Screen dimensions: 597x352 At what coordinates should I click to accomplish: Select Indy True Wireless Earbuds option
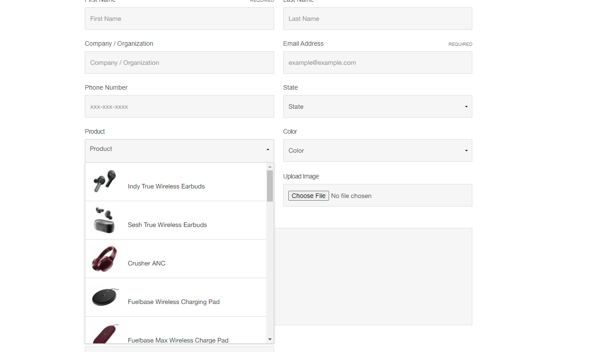click(x=175, y=182)
